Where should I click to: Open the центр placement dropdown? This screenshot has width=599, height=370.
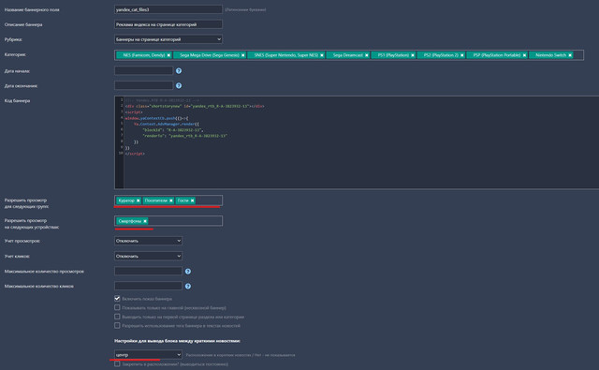click(148, 355)
